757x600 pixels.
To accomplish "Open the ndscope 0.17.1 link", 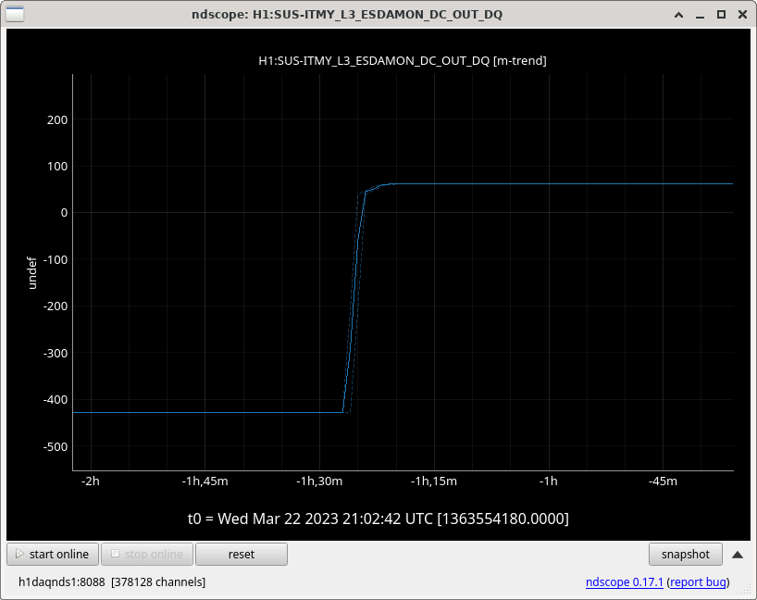I will (x=625, y=582).
